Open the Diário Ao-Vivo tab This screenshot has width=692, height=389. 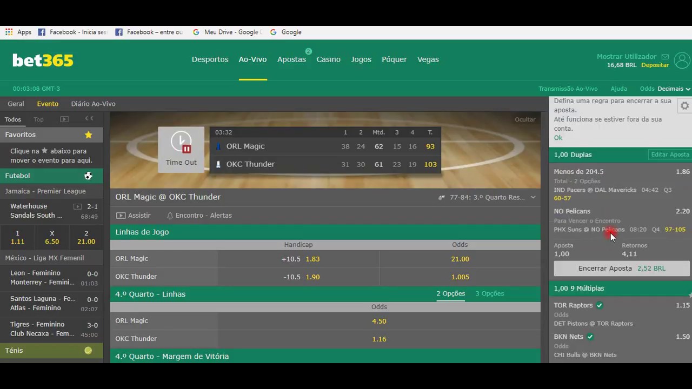click(93, 104)
